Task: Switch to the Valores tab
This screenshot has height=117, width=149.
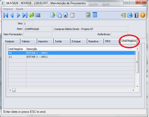Action: pyautogui.click(x=28, y=42)
